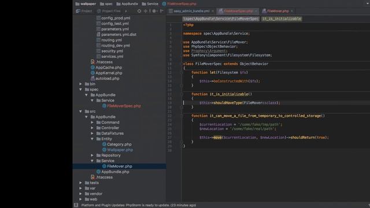
Task: Fold the it_can_move_a_file function in gutter
Action: 182,116
